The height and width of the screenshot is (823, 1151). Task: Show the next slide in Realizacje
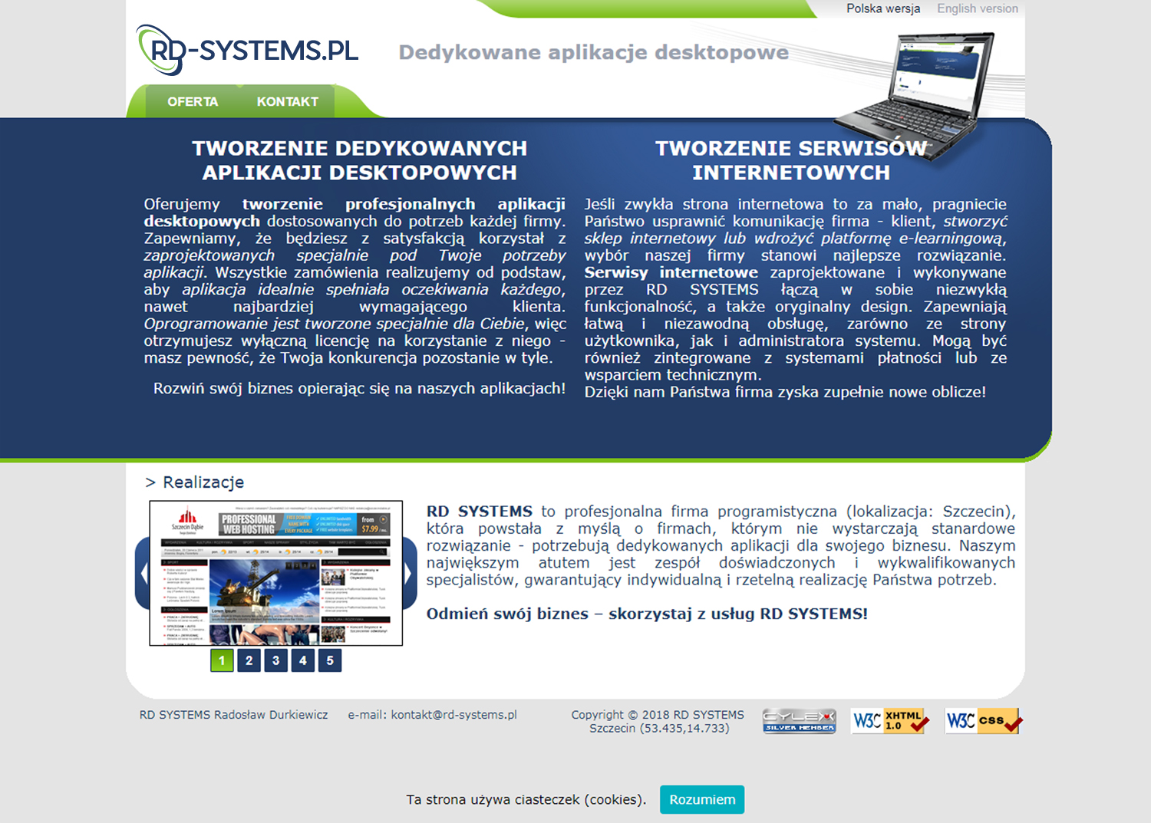(x=410, y=573)
